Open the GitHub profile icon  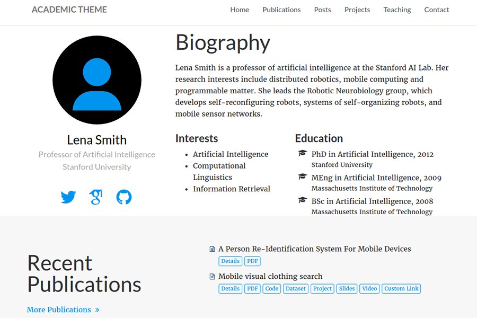[123, 197]
